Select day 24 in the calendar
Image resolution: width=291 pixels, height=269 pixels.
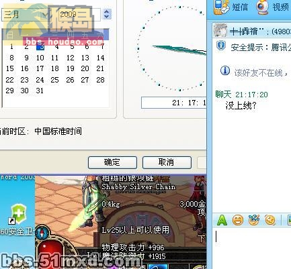[x=40, y=80]
